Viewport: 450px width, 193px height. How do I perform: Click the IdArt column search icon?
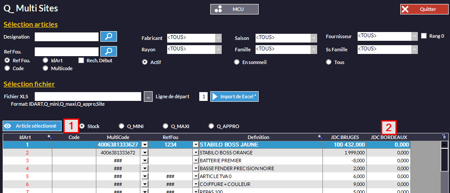[x=49, y=137]
